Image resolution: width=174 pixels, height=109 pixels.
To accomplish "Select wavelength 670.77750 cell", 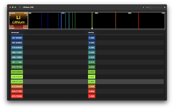I will coord(17,91).
